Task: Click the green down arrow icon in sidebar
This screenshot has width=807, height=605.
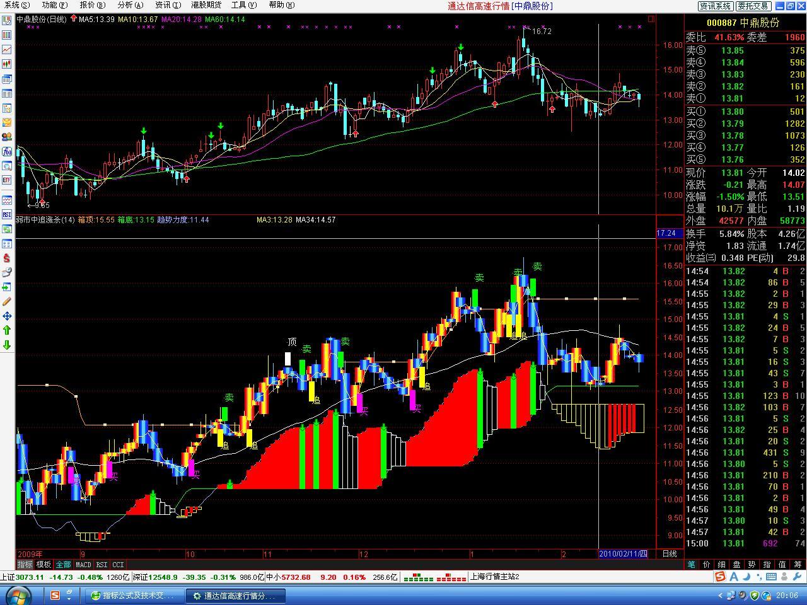Action: [x=7, y=345]
